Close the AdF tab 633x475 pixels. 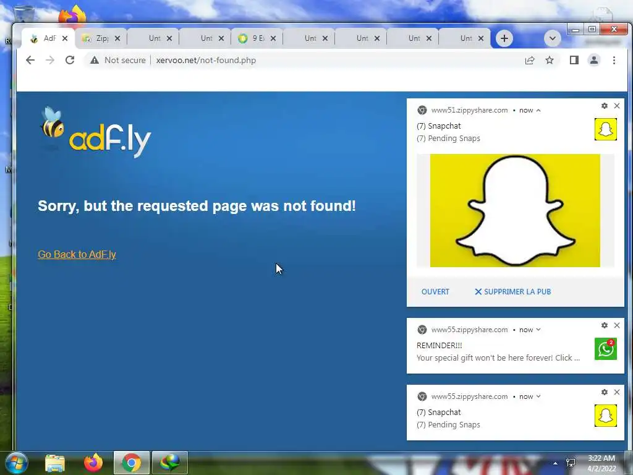tap(65, 38)
